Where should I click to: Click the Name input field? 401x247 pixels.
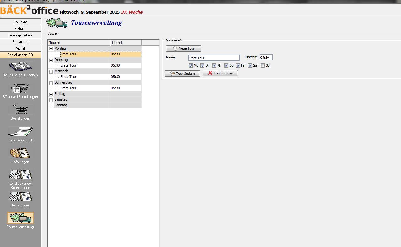(x=214, y=58)
